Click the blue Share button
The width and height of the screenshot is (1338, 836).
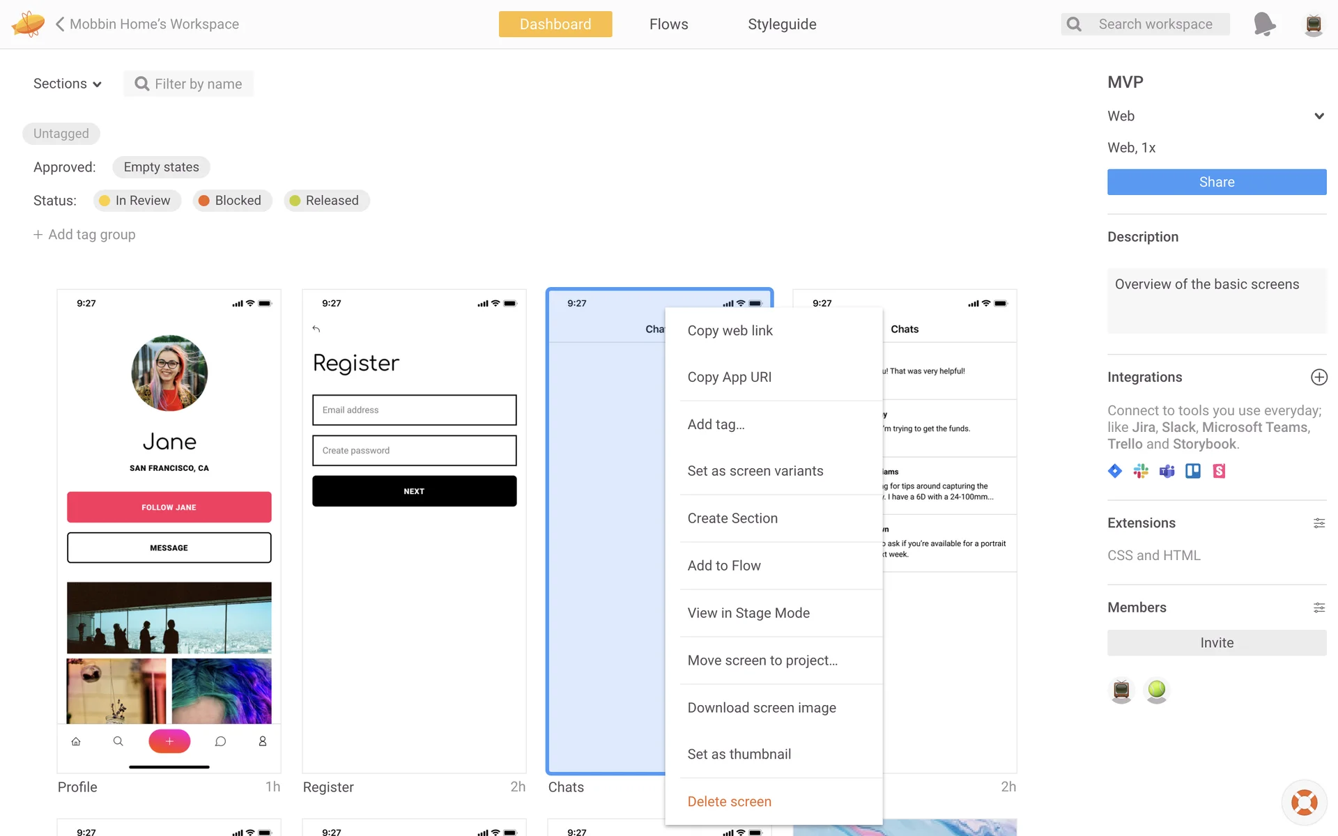point(1216,182)
